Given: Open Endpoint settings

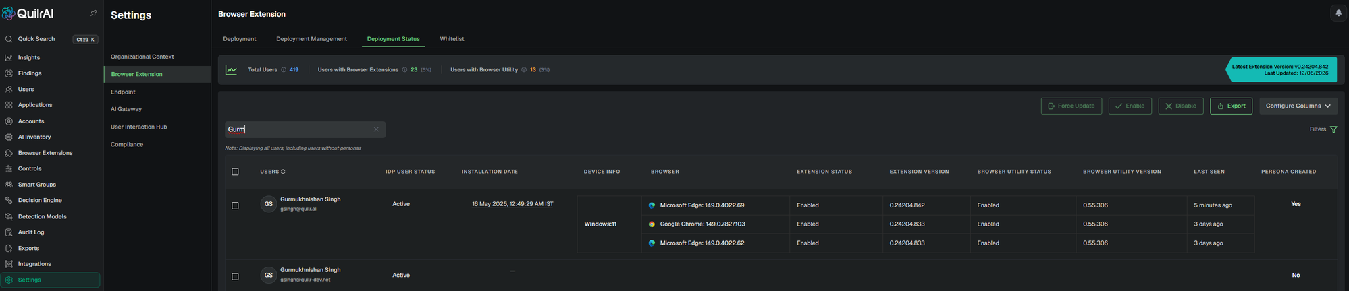Looking at the screenshot, I should coord(123,92).
